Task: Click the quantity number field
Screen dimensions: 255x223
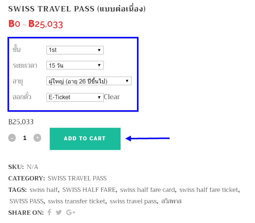Action: (x=25, y=138)
